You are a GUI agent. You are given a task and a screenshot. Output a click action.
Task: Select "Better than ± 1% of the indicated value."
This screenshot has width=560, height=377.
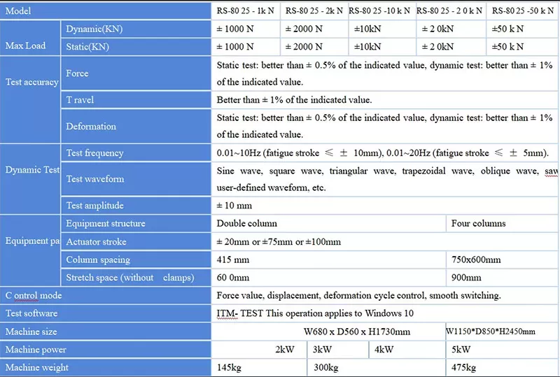(x=294, y=100)
